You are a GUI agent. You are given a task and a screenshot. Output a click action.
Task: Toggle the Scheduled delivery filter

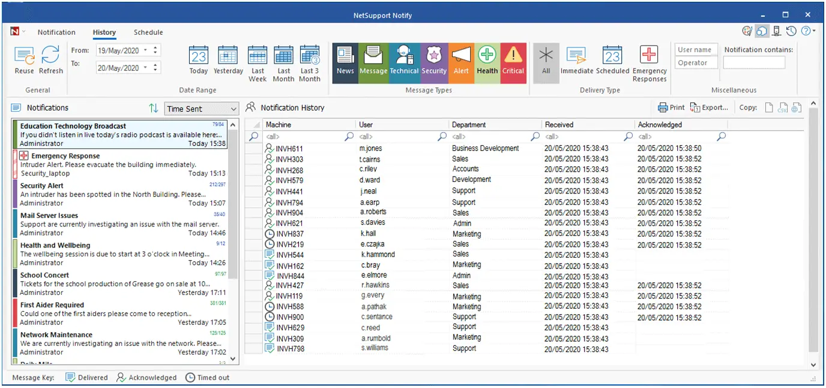tap(612, 62)
